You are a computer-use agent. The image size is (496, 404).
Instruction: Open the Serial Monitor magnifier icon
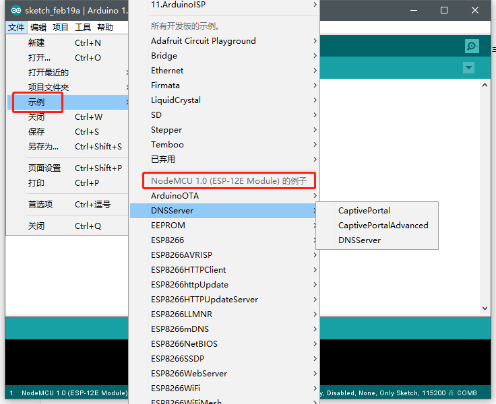click(x=472, y=46)
